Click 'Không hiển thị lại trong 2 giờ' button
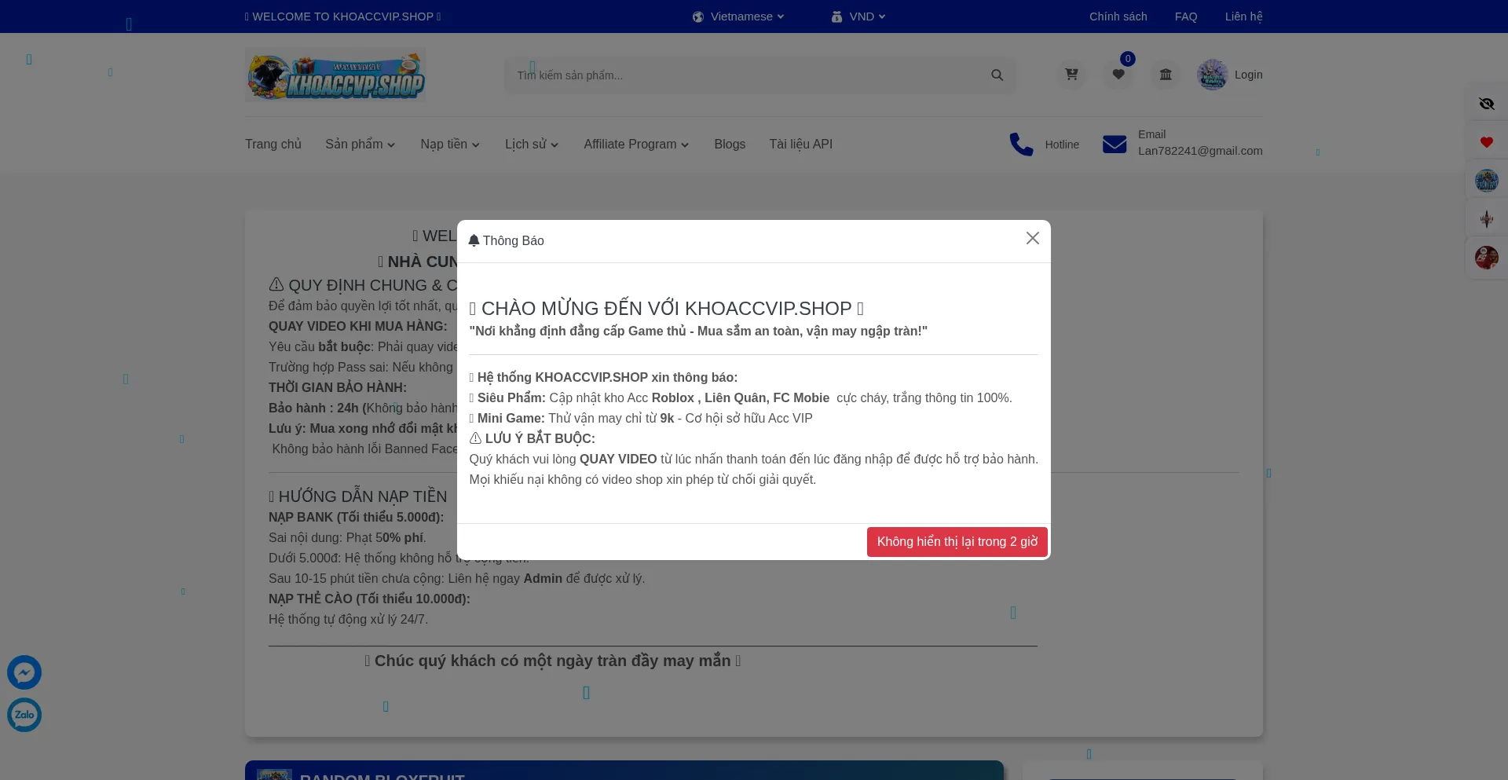Viewport: 1508px width, 780px height. [x=957, y=542]
